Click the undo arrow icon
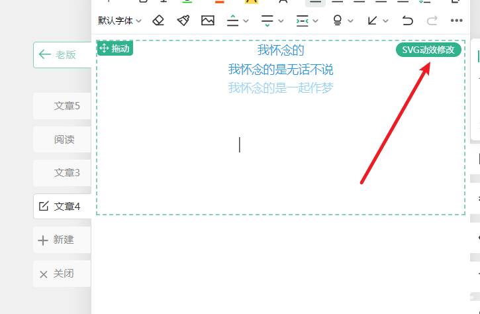 [x=408, y=21]
